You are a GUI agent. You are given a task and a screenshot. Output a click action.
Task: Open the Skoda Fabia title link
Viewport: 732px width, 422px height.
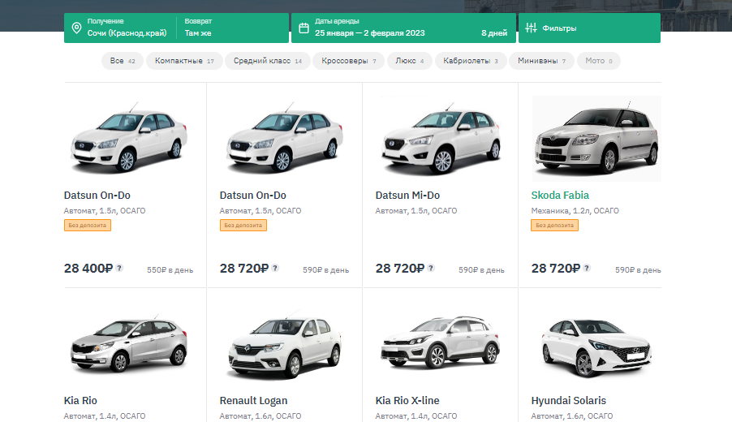pos(560,196)
